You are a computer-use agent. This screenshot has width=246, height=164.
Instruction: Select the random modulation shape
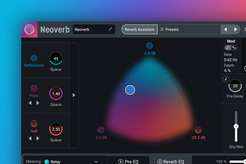228,48
